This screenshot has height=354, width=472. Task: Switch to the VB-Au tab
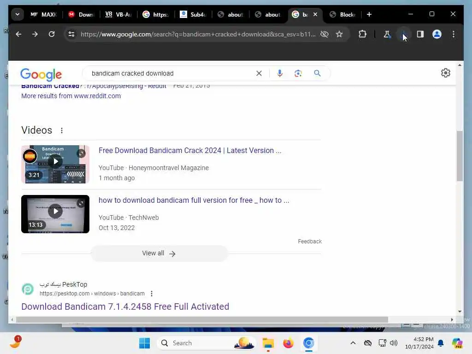point(118,14)
